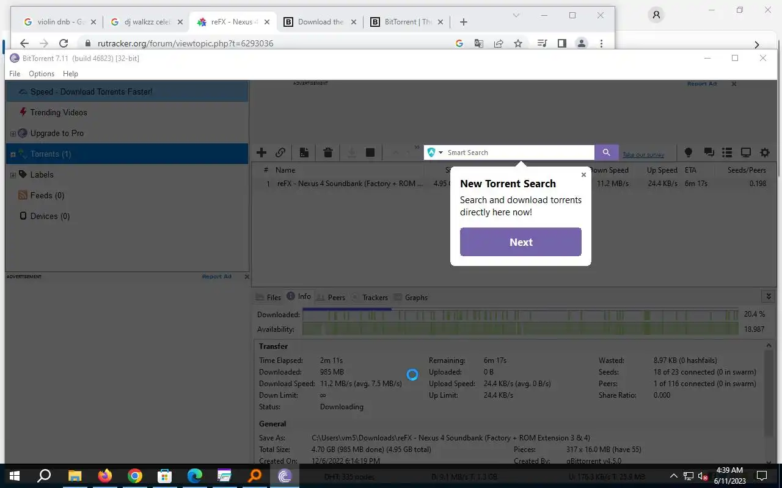Screen dimensions: 782x488
Task: Sort by the Up Speed column header
Action: pyautogui.click(x=662, y=170)
